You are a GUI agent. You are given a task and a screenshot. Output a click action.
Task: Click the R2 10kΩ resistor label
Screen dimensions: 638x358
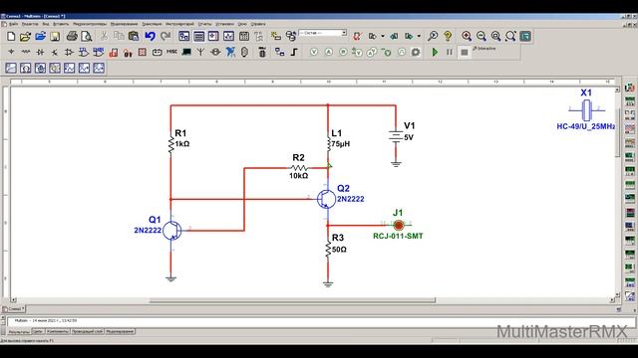coord(299,166)
